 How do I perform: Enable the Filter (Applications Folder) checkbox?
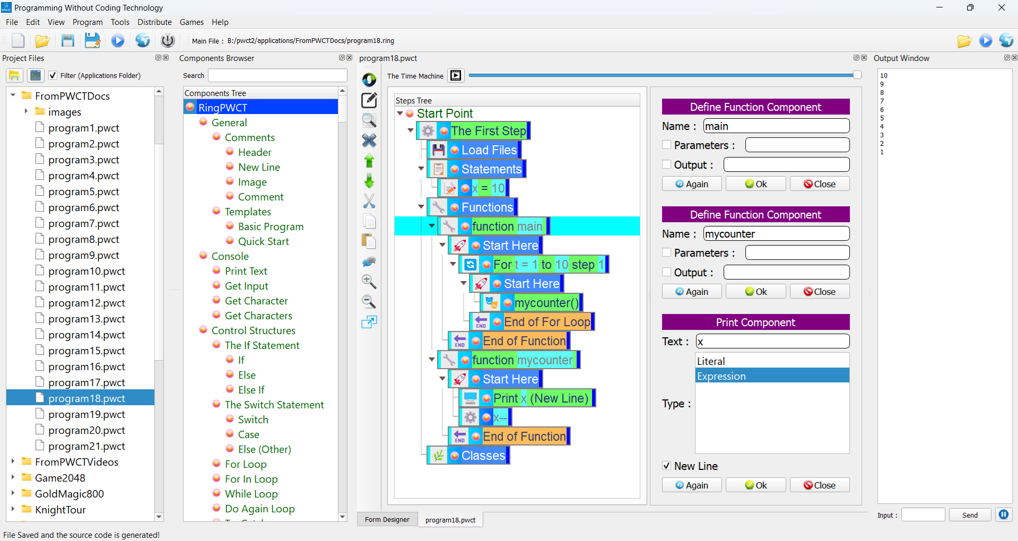pos(53,75)
